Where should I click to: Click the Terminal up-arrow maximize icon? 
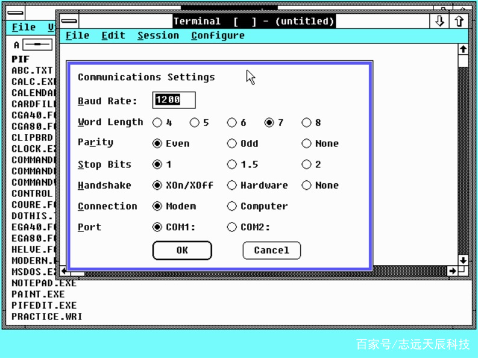[459, 21]
